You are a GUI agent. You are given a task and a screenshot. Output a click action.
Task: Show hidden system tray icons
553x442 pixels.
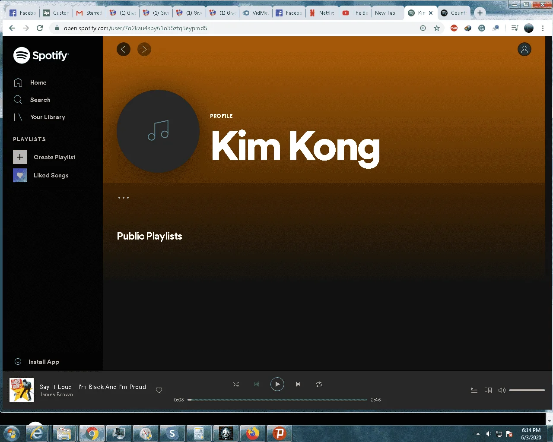pos(478,434)
